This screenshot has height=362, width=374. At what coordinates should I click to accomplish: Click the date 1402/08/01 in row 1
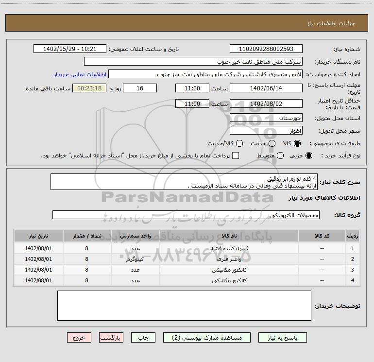click(x=38, y=248)
